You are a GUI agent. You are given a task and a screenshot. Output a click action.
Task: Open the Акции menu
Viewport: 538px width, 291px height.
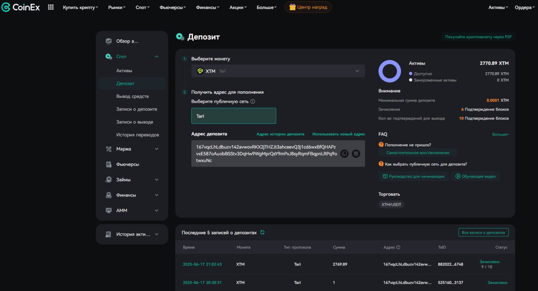[238, 7]
